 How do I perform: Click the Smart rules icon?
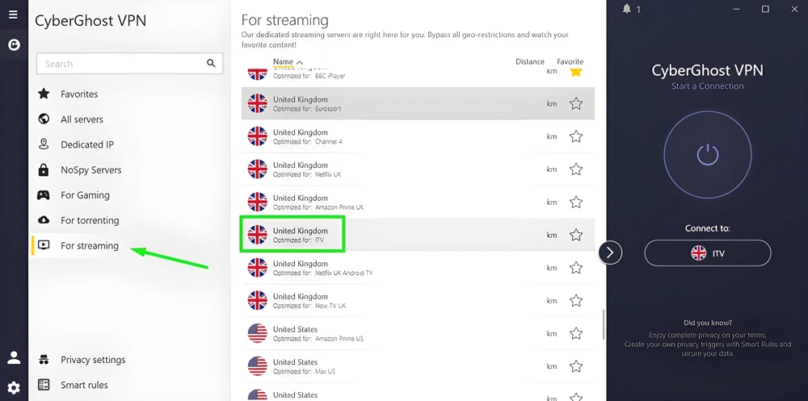[x=44, y=385]
